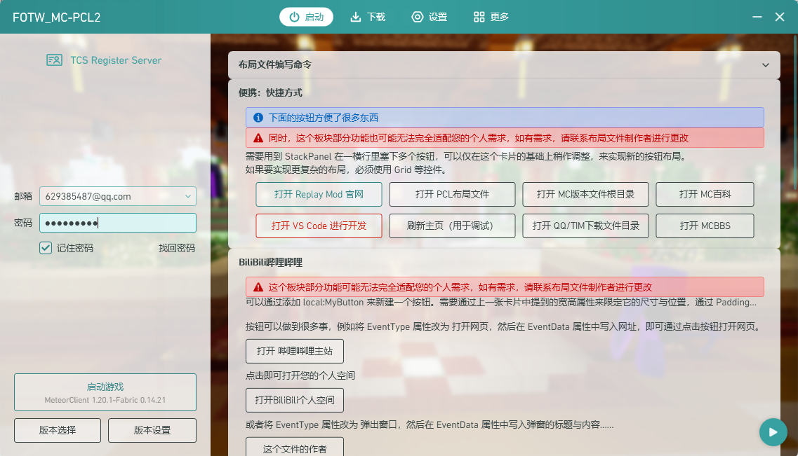Click the 找回密码 link

[x=176, y=248]
